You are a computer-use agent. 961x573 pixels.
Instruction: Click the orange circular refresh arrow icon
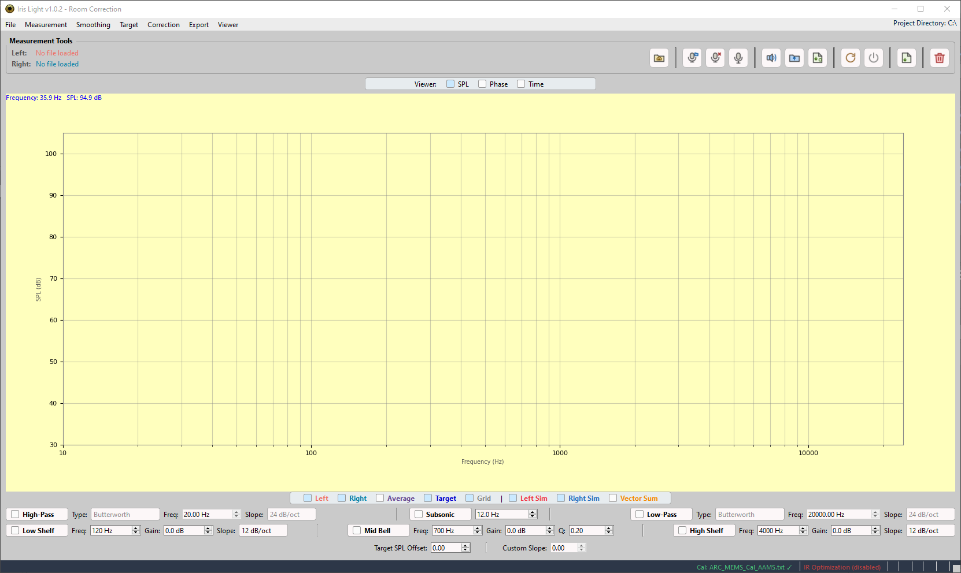851,58
